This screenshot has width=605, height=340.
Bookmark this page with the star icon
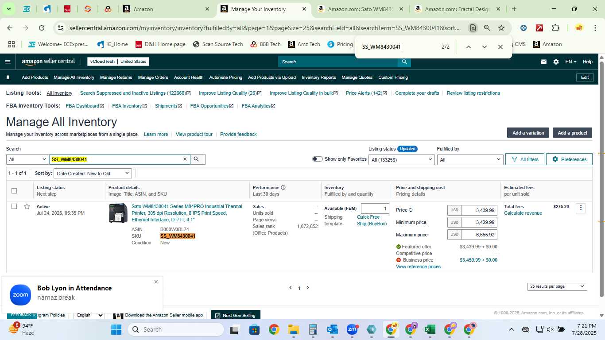click(501, 28)
